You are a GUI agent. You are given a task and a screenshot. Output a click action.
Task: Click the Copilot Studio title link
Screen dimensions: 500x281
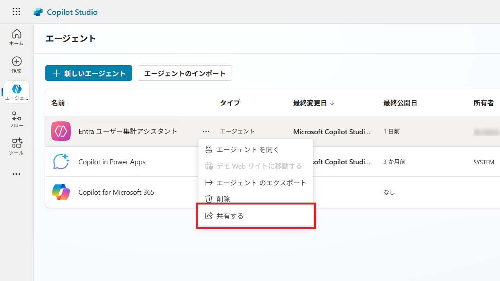point(72,12)
